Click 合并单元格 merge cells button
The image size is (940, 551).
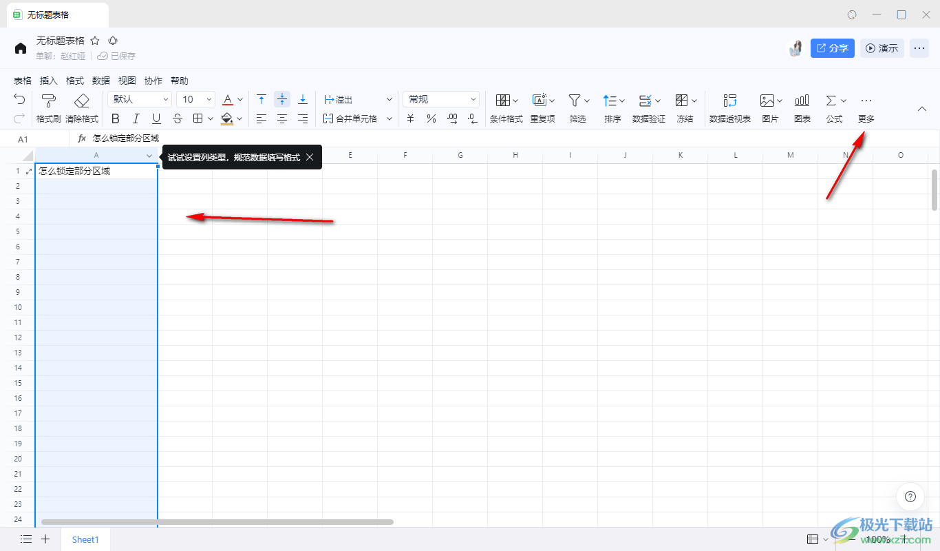click(350, 118)
